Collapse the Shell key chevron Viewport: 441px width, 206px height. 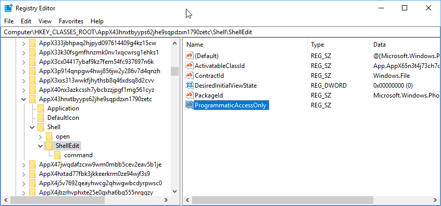(32, 128)
